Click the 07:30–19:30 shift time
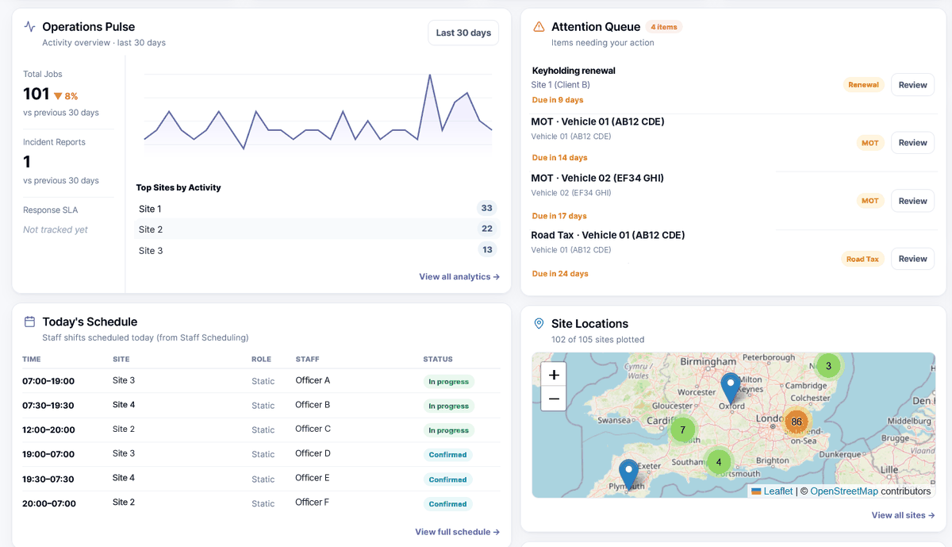 coord(48,406)
